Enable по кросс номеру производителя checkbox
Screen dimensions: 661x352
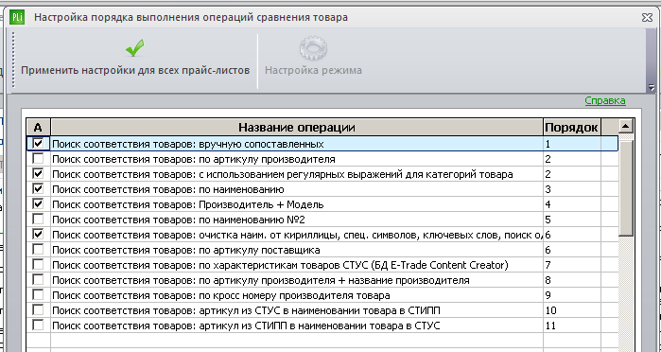point(38,295)
